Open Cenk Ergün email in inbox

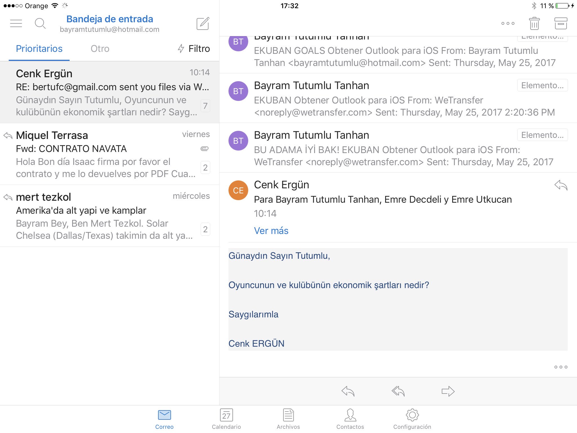[x=110, y=92]
